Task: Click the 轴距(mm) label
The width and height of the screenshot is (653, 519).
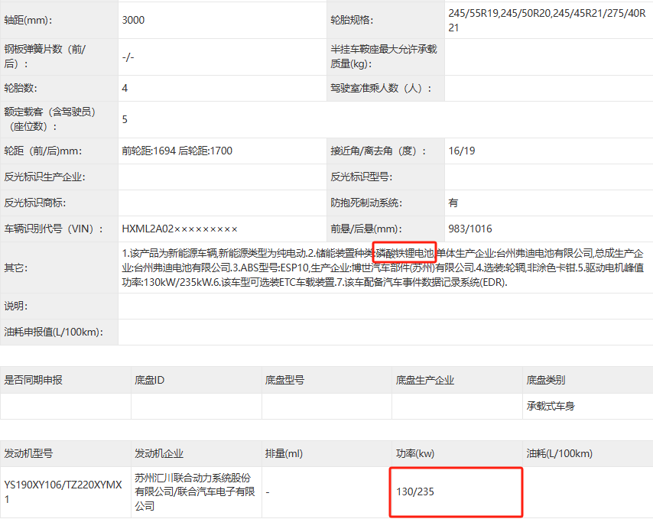Action: pyautogui.click(x=28, y=20)
